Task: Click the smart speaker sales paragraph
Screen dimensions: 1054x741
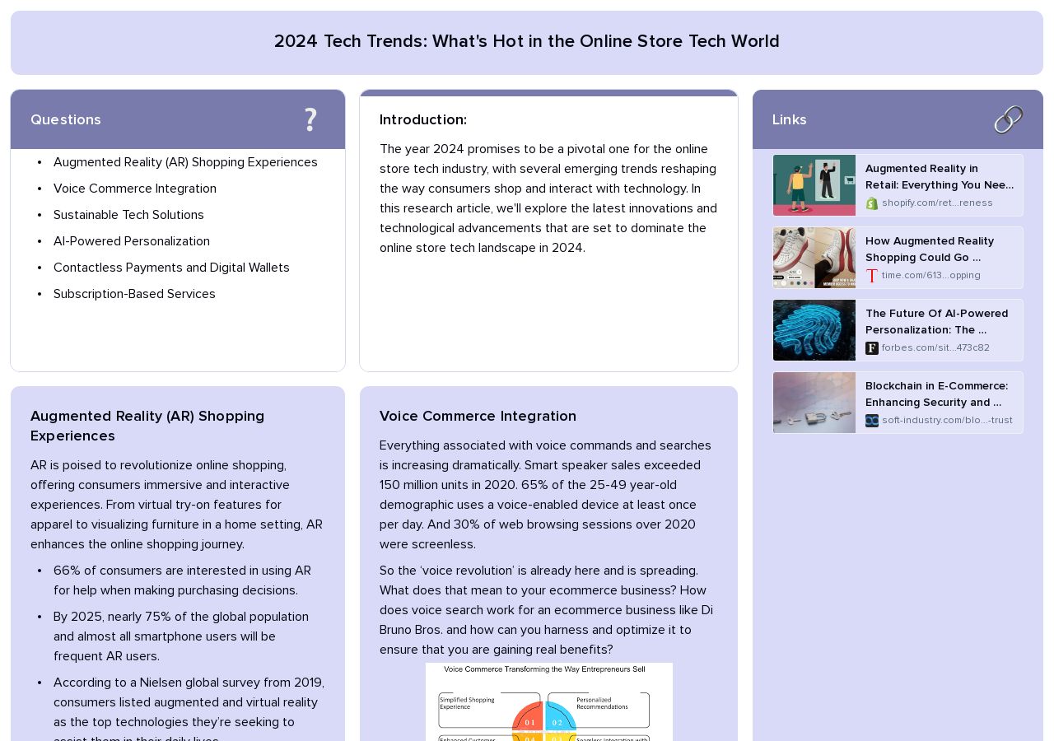Action: pos(545,495)
